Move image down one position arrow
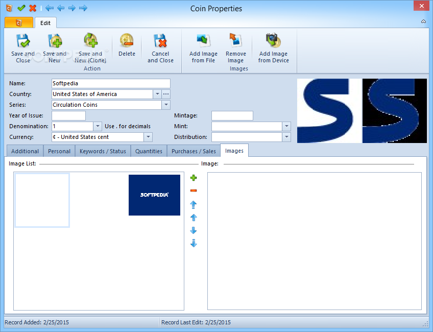The width and height of the screenshot is (433, 332). (x=194, y=230)
